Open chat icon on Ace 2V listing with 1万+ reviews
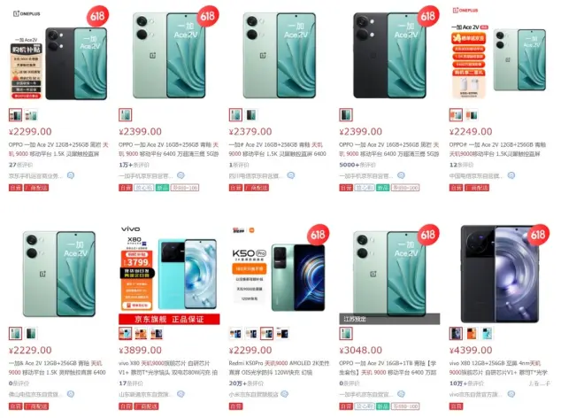The width and height of the screenshot is (584, 418). coord(181,175)
